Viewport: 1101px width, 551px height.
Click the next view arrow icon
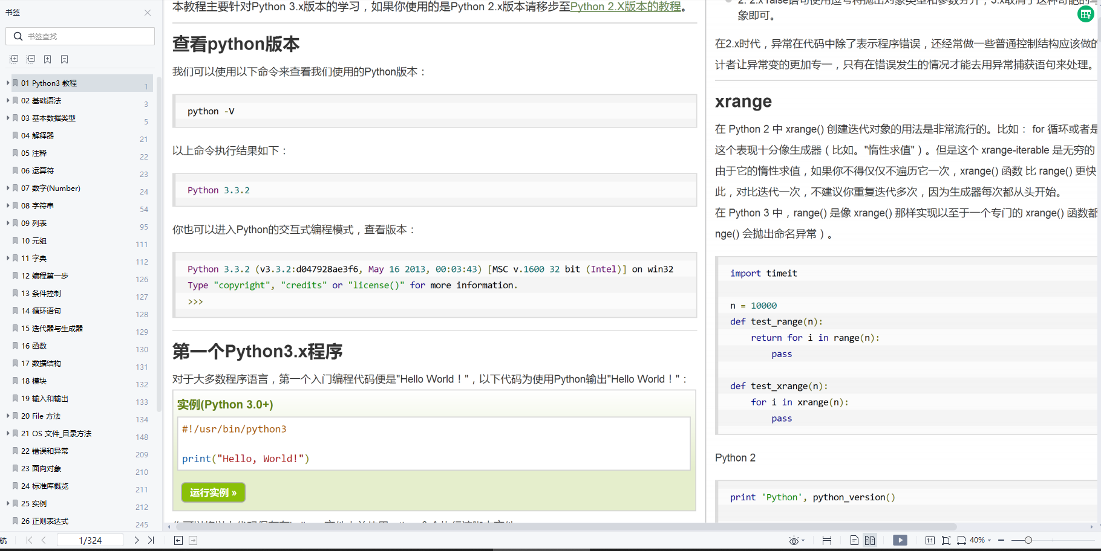coord(193,540)
